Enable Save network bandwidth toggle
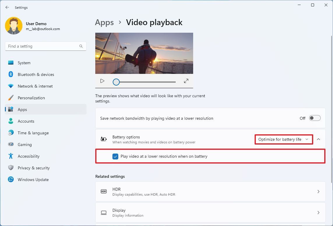333x226 pixels. [315, 118]
